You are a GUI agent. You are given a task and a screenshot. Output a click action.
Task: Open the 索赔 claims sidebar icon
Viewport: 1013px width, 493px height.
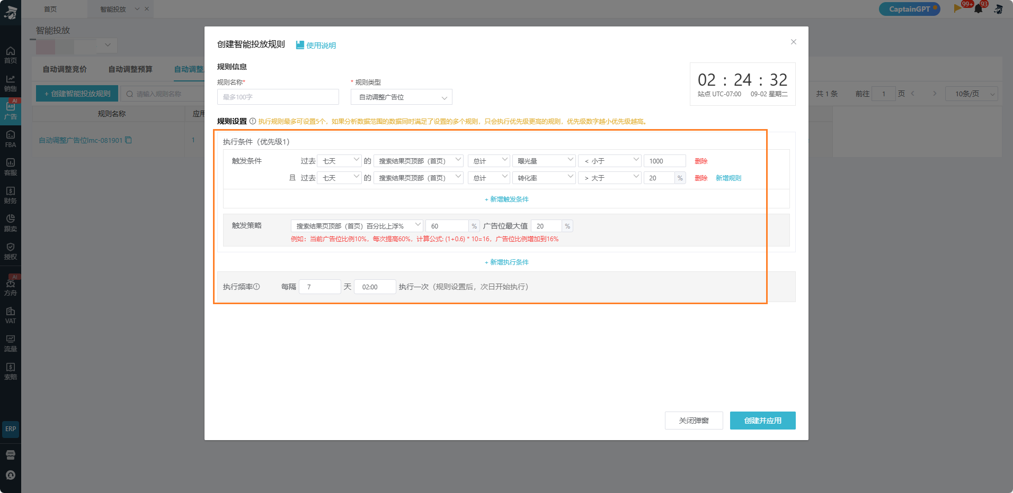pos(11,371)
